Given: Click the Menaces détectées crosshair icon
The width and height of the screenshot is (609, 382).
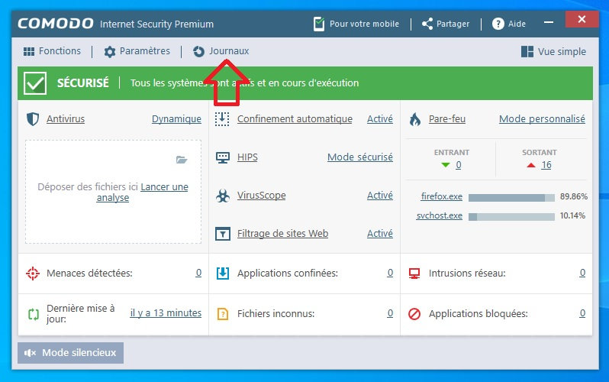Looking at the screenshot, I should pos(33,274).
